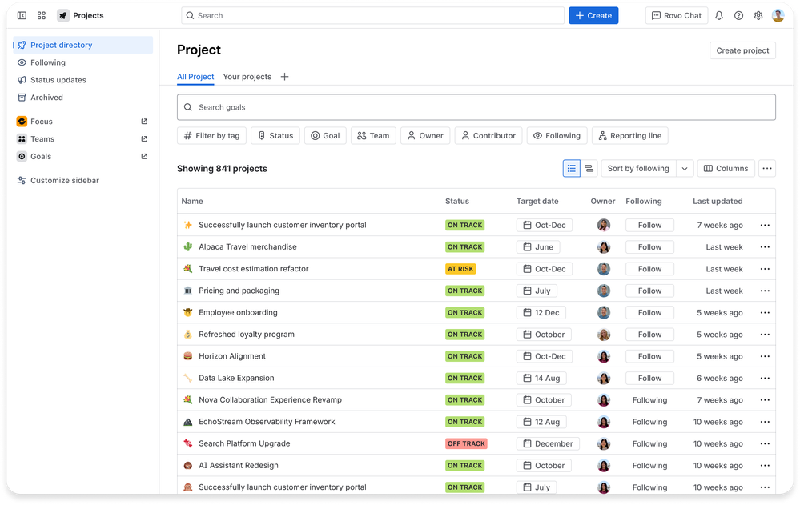Screen dimensions: 800x505
Task: Open the Filter by tag dropdown
Action: click(211, 136)
